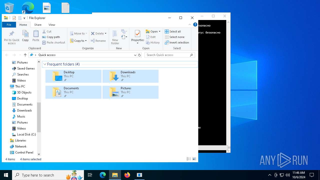Screen dimensions: 320x180
Task: Click the Paste ribbon icon
Action: click(36, 34)
